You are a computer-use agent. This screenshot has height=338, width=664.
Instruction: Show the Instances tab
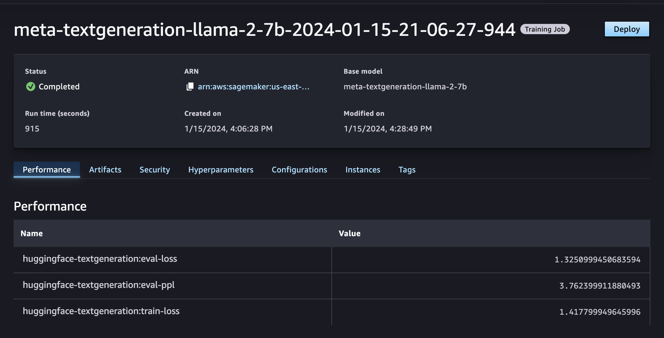pos(363,170)
